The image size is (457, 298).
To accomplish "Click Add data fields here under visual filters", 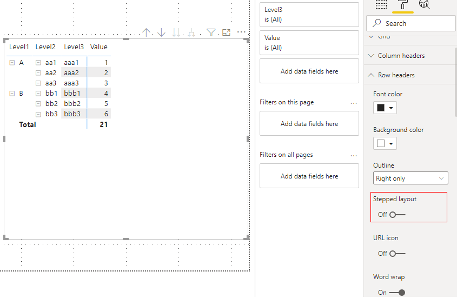I will [x=309, y=71].
